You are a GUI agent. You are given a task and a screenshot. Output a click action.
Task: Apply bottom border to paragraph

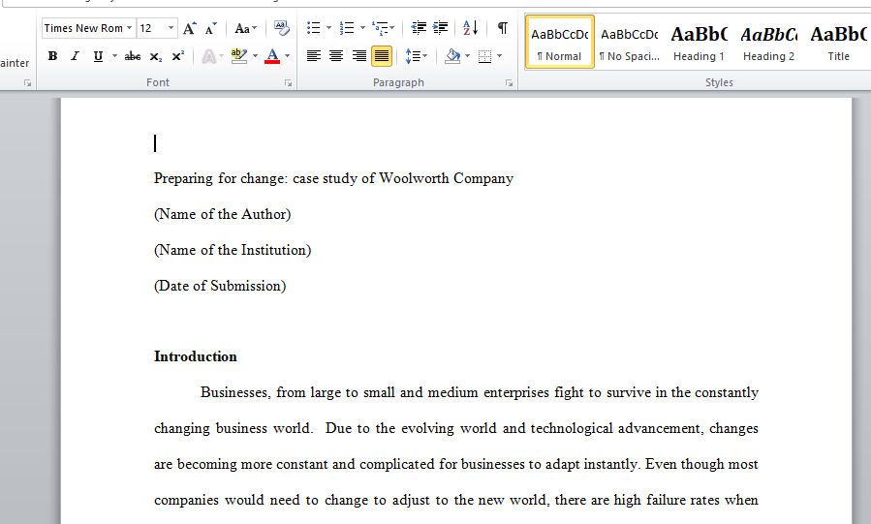[x=485, y=56]
